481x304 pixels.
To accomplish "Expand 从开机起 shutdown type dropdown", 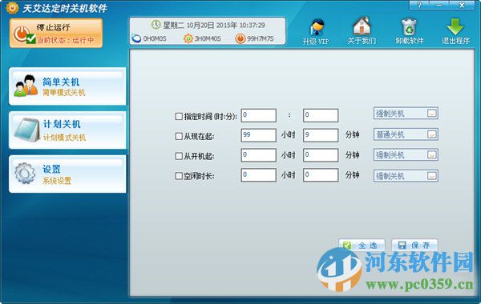I will pyautogui.click(x=432, y=155).
